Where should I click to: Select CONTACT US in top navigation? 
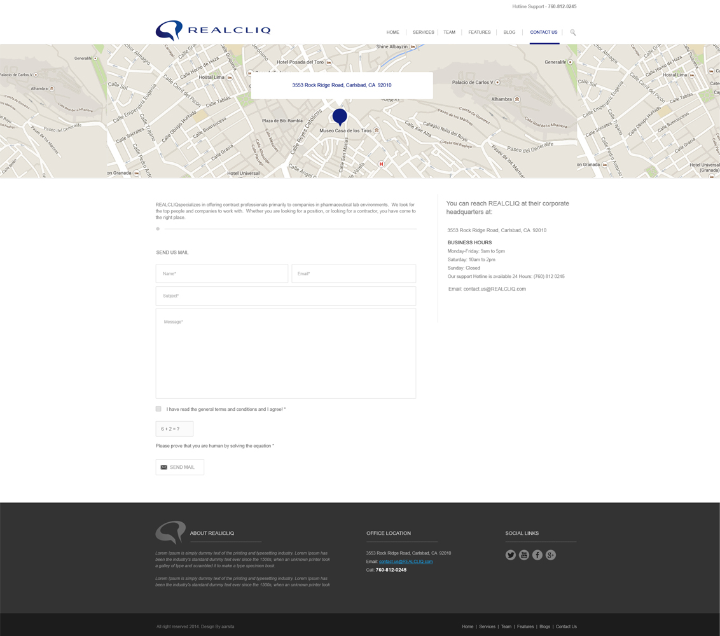[x=544, y=32]
